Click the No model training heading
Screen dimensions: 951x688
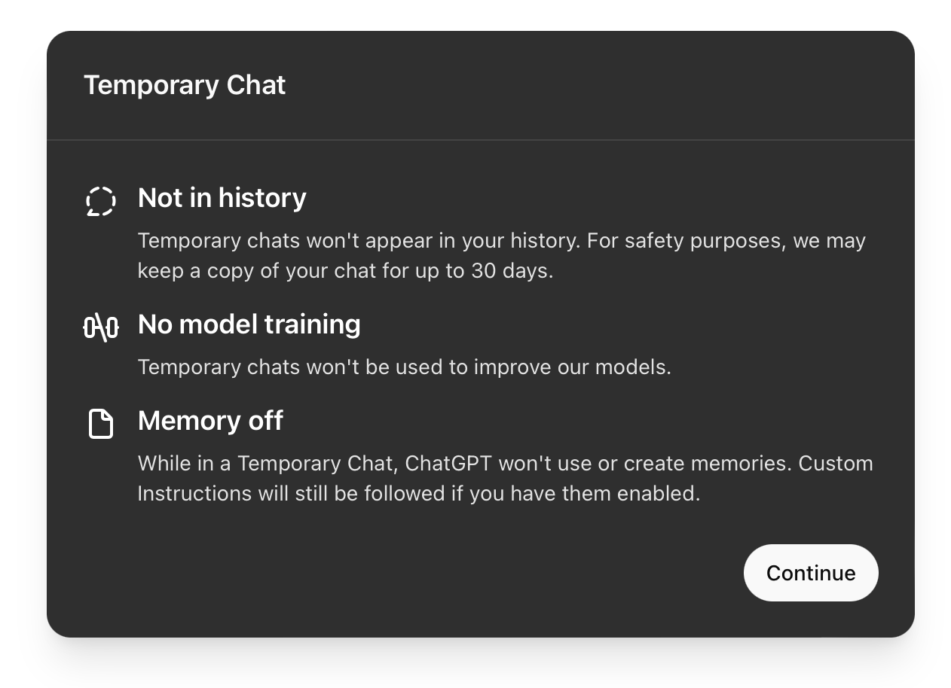point(249,324)
